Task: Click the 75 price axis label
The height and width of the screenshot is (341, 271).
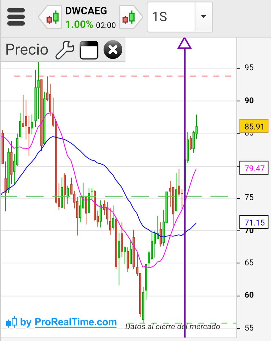Action: 249,197
